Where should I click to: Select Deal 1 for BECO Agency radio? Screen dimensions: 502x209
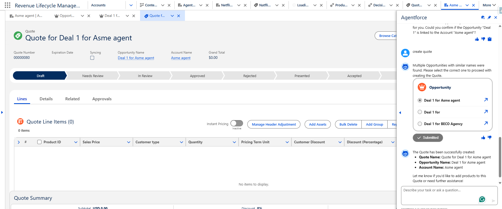[420, 123]
